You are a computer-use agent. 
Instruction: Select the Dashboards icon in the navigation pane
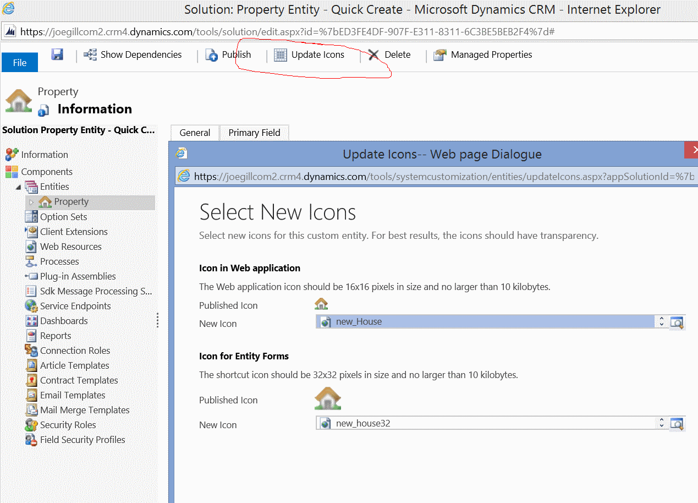(32, 320)
